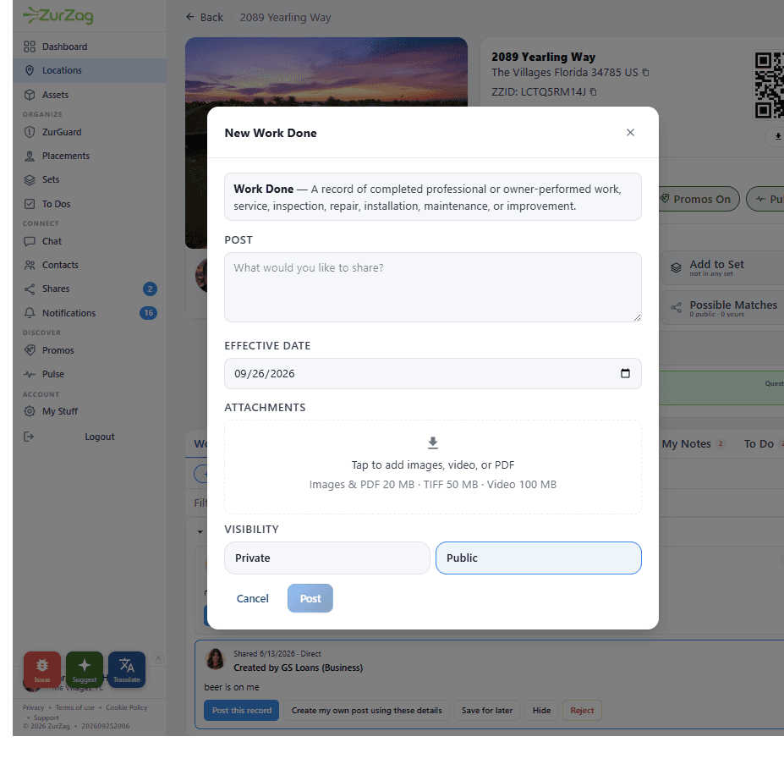Open Possible Matches panel
The image size is (784, 775).
(723, 308)
